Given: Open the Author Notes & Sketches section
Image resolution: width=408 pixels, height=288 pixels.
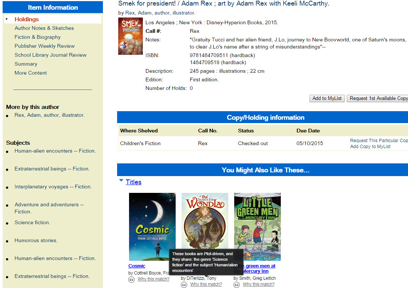Looking at the screenshot, I should point(44,28).
